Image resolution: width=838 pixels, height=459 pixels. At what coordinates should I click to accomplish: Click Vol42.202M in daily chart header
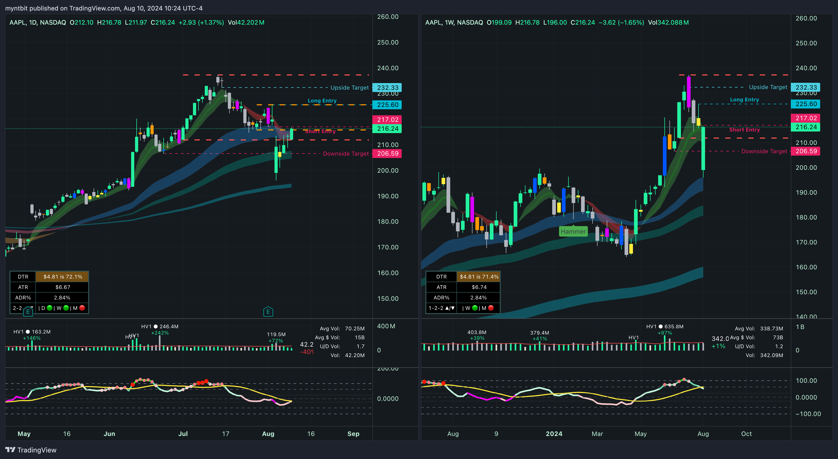click(246, 23)
